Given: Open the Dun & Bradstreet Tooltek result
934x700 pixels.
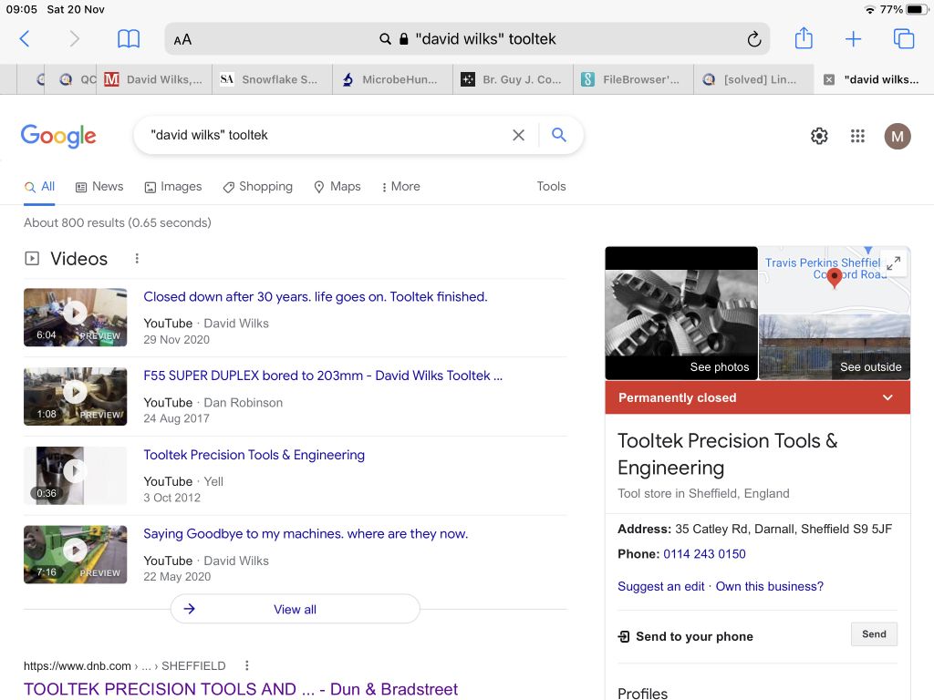Looking at the screenshot, I should [x=241, y=689].
